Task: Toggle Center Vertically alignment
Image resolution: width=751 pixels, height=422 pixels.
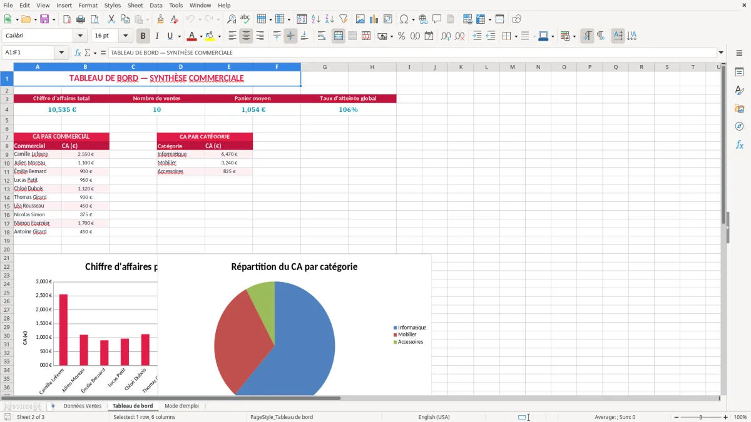Action: 290,36
